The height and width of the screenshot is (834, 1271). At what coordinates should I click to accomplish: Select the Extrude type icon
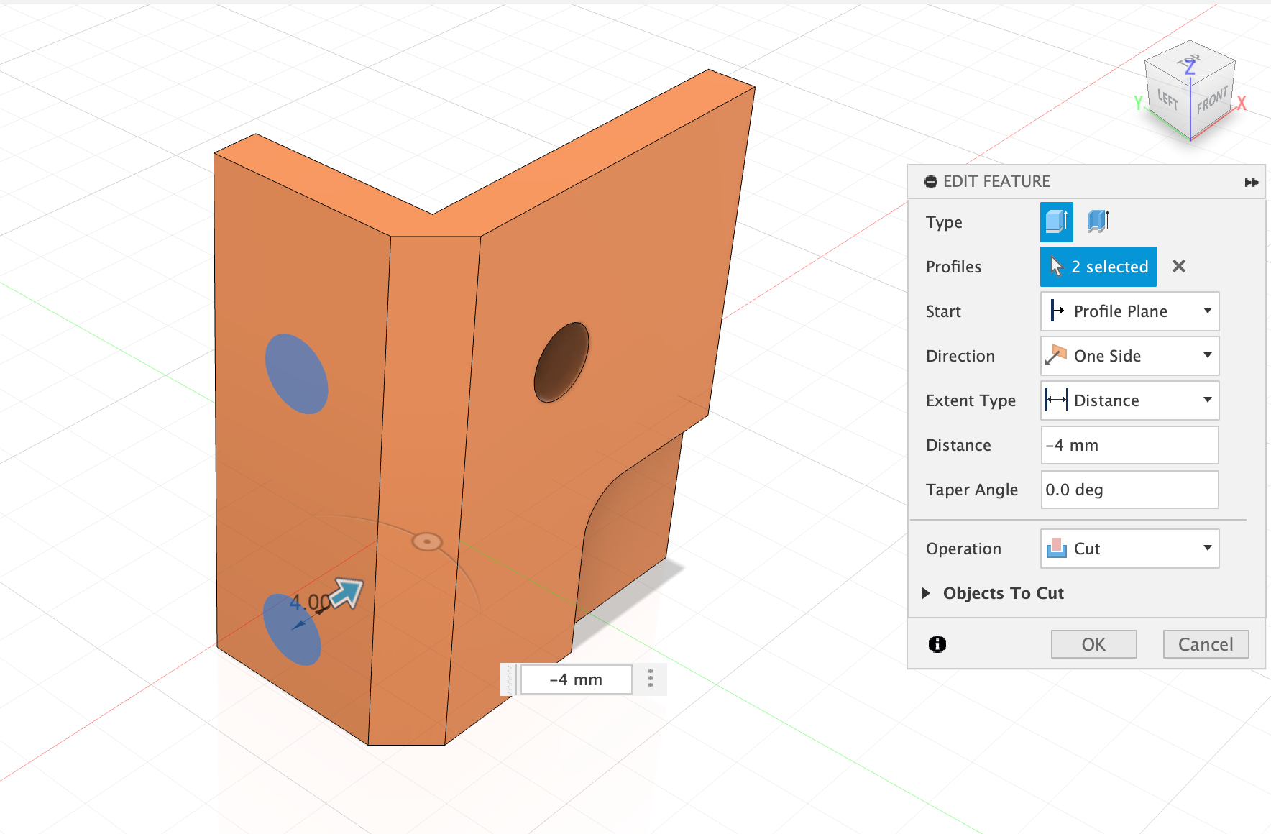pyautogui.click(x=1056, y=222)
